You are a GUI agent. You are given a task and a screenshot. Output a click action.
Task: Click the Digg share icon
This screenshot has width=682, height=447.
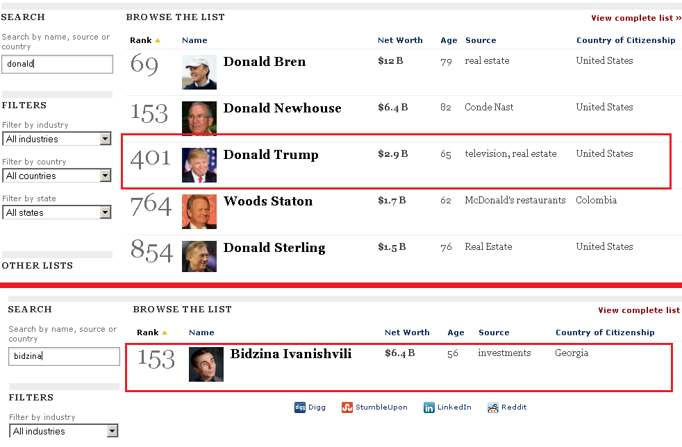[300, 407]
